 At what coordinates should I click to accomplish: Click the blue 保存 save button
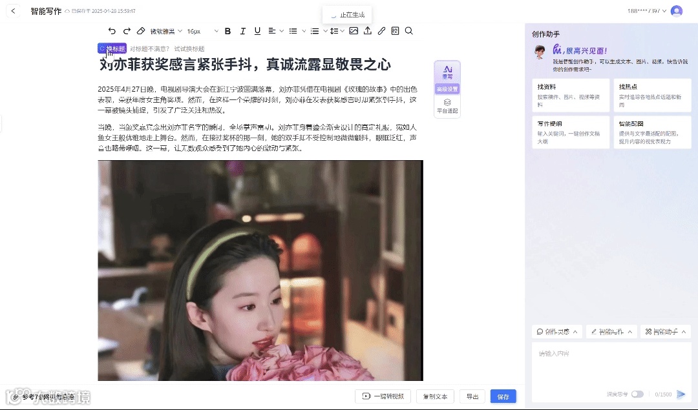503,396
